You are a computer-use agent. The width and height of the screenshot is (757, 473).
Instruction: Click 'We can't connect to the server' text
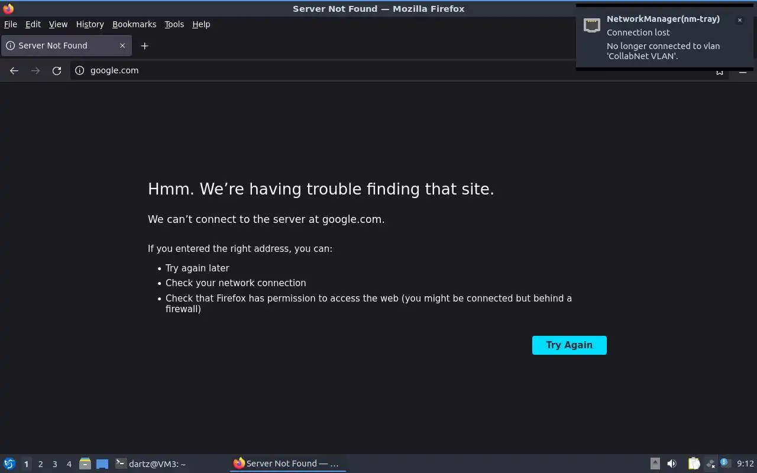266,219
